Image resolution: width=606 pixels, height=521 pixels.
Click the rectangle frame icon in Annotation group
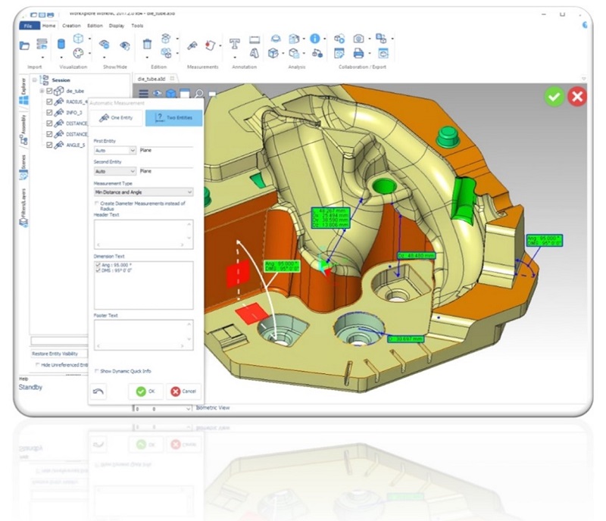(x=255, y=39)
